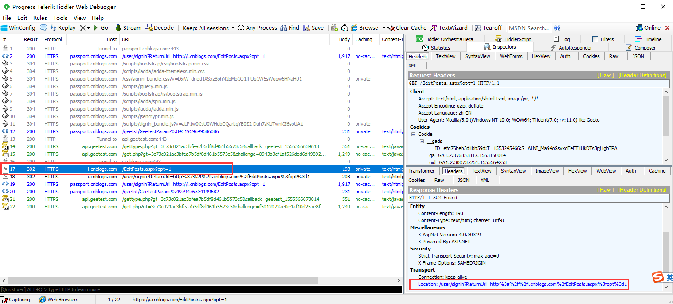The width and height of the screenshot is (673, 304).
Task: Collapse the Cookie tree node
Action: [x=414, y=134]
